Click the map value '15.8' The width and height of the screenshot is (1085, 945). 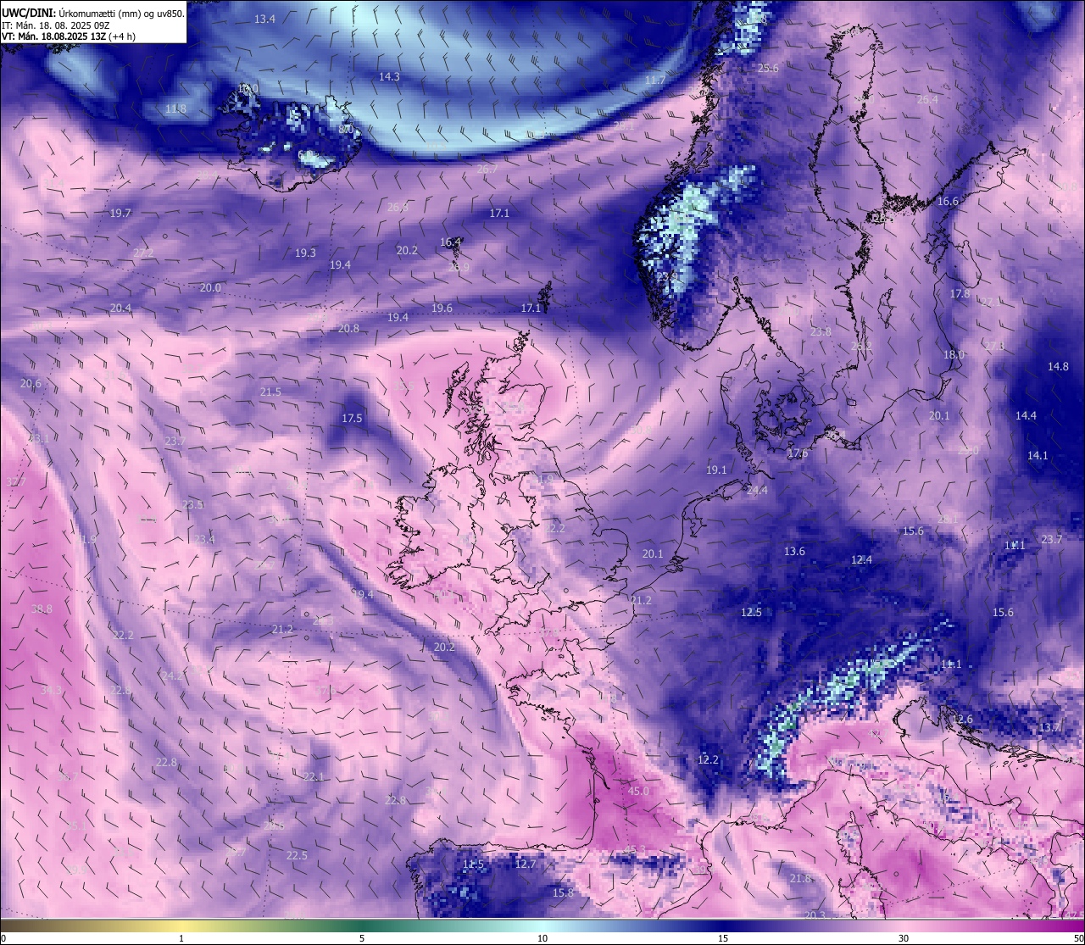coord(563,892)
